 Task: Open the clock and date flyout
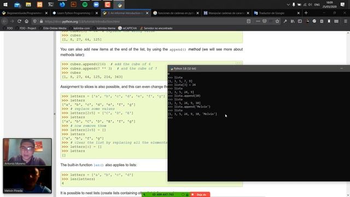[329, 4]
